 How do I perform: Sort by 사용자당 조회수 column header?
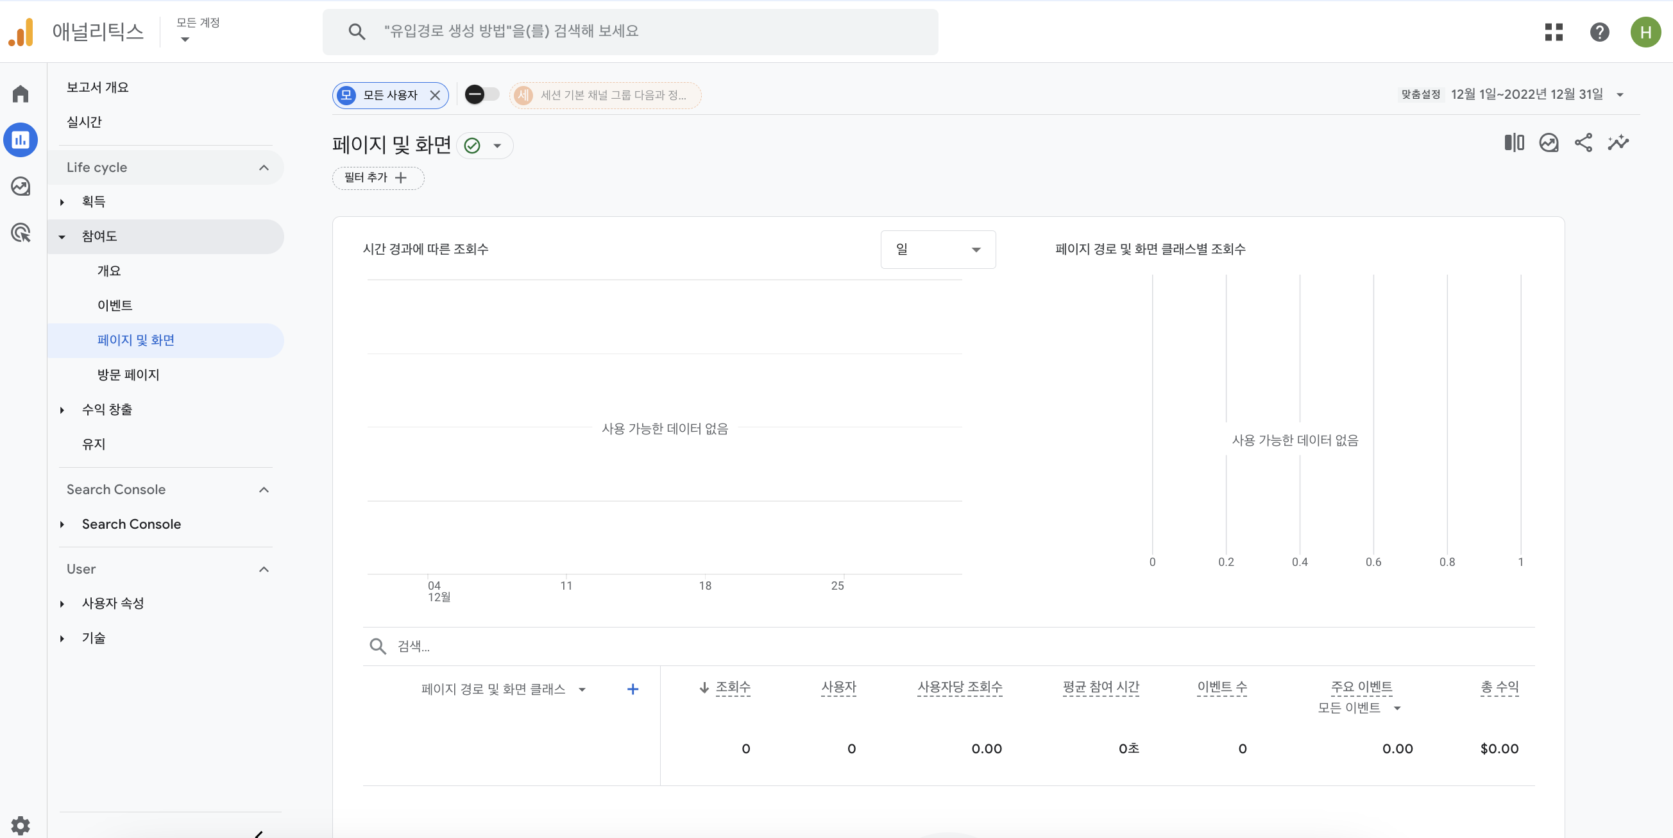[959, 687]
